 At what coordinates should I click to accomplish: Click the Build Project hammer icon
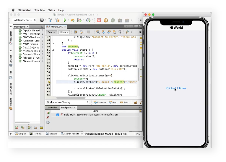point(50,20)
